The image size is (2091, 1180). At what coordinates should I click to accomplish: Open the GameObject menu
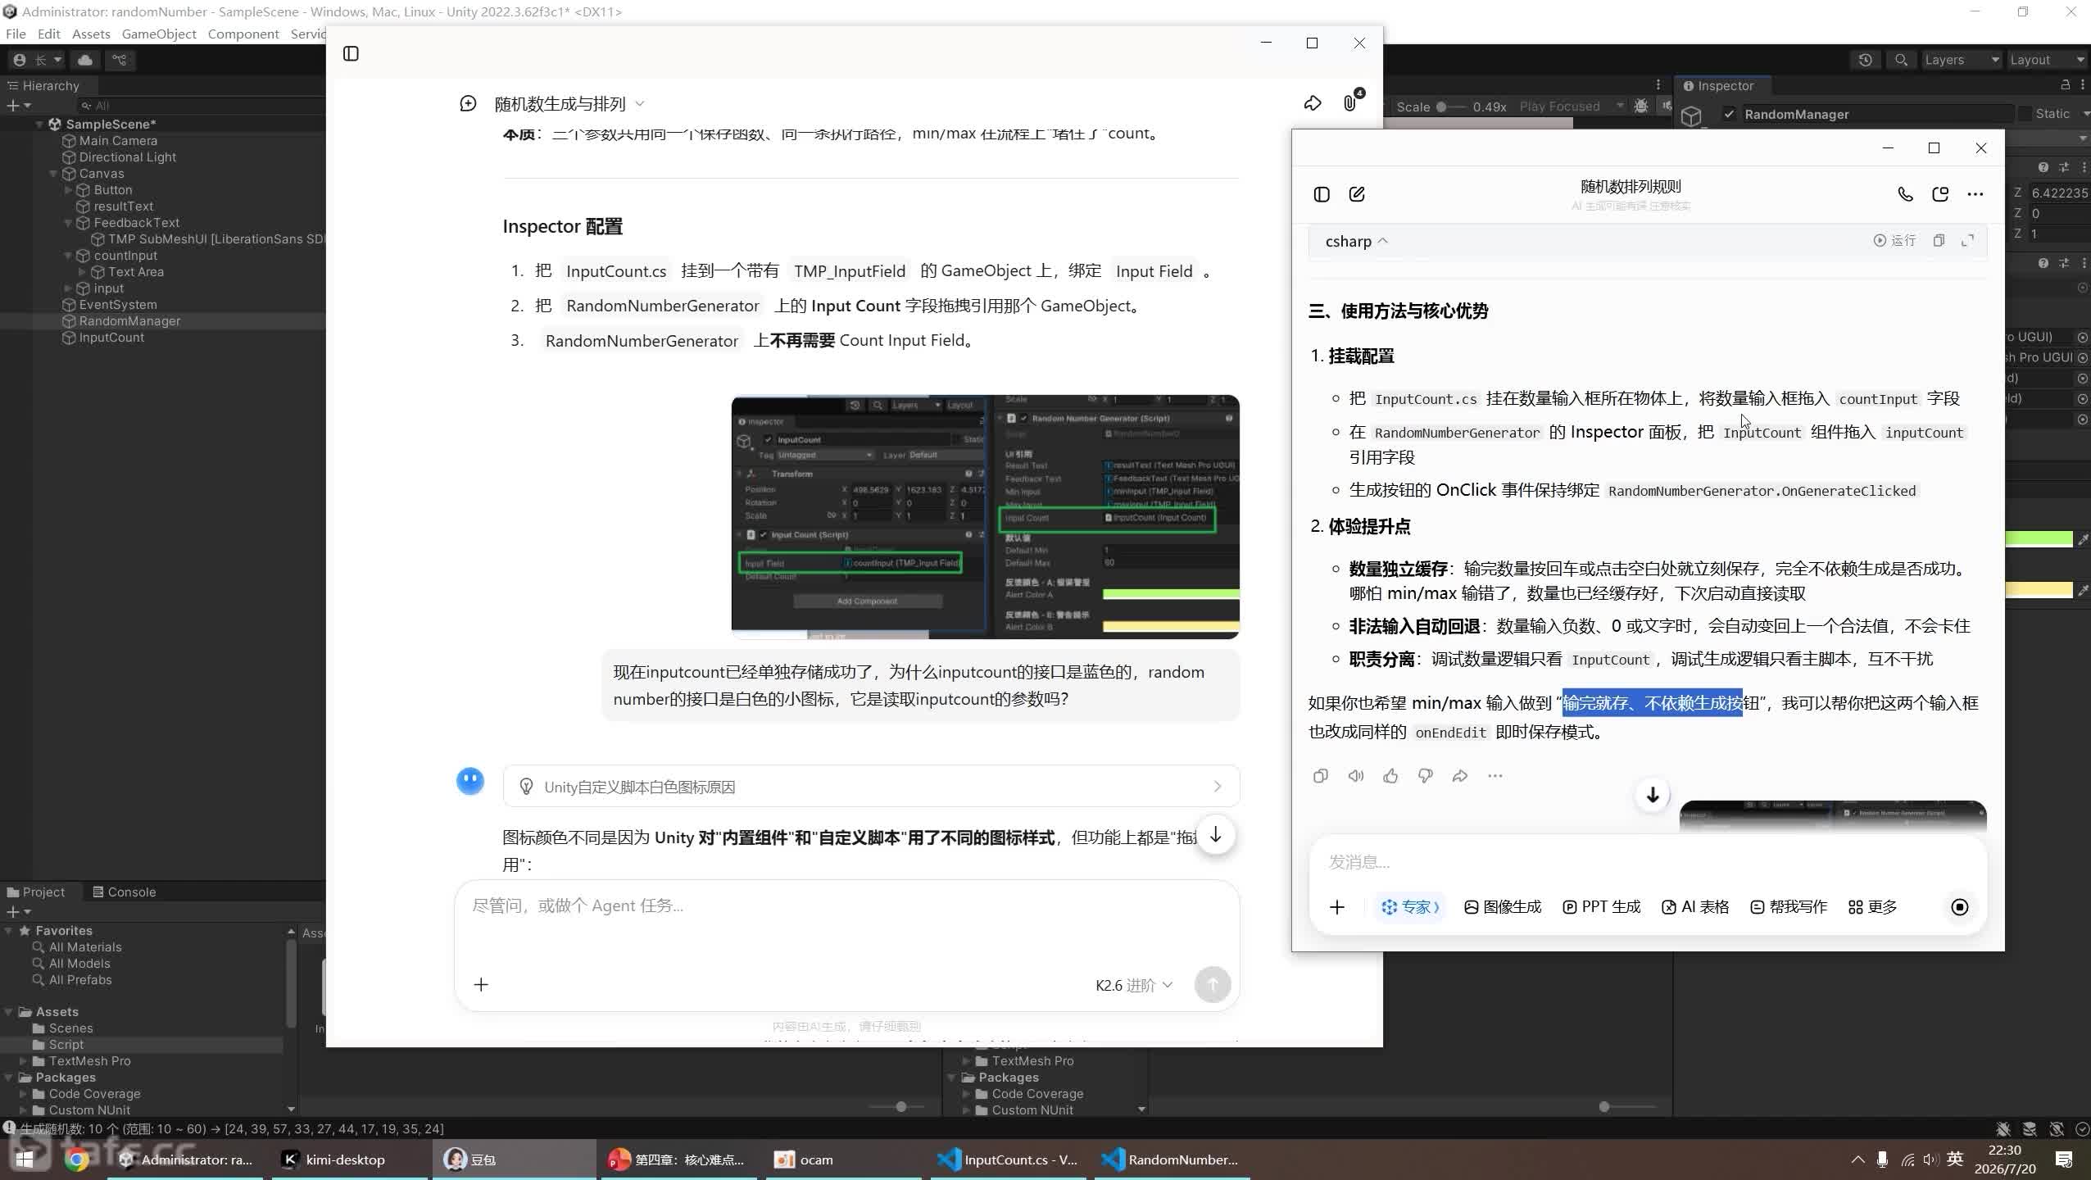pyautogui.click(x=159, y=34)
